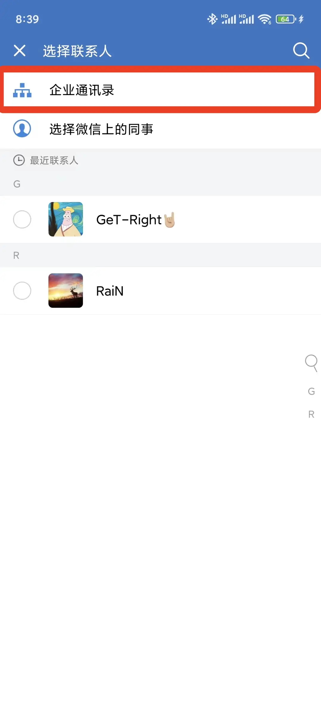
Task: Tap the 微信同事 person icon
Action: 22,129
